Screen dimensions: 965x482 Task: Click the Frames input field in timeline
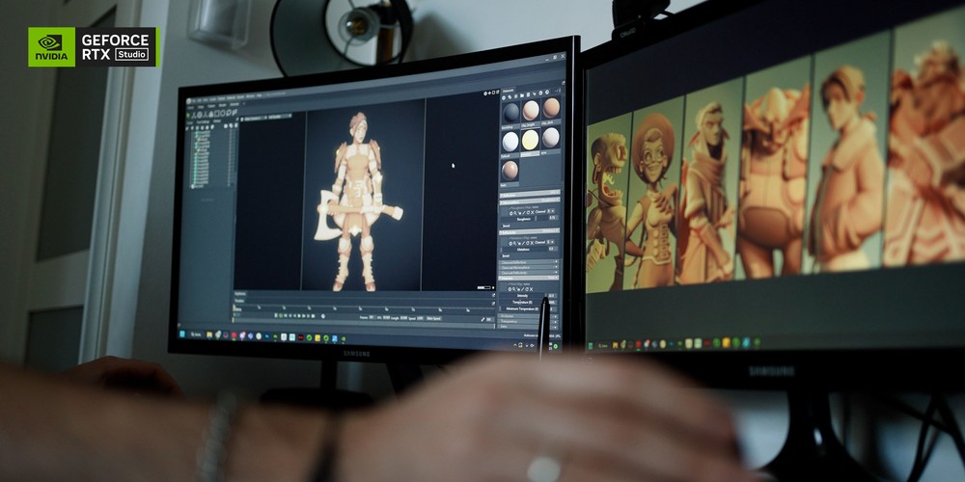point(372,318)
